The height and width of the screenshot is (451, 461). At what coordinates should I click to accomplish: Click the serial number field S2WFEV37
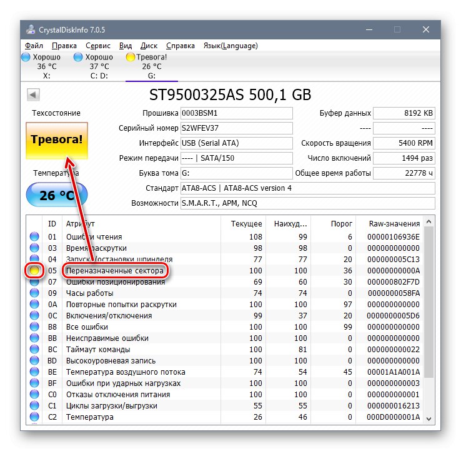[236, 128]
